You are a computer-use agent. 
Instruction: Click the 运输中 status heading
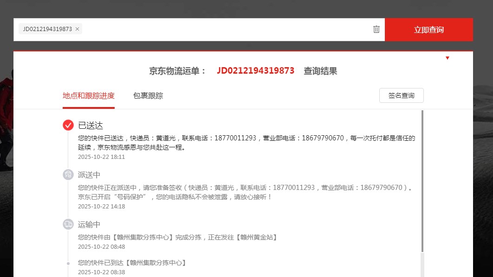[89, 225]
